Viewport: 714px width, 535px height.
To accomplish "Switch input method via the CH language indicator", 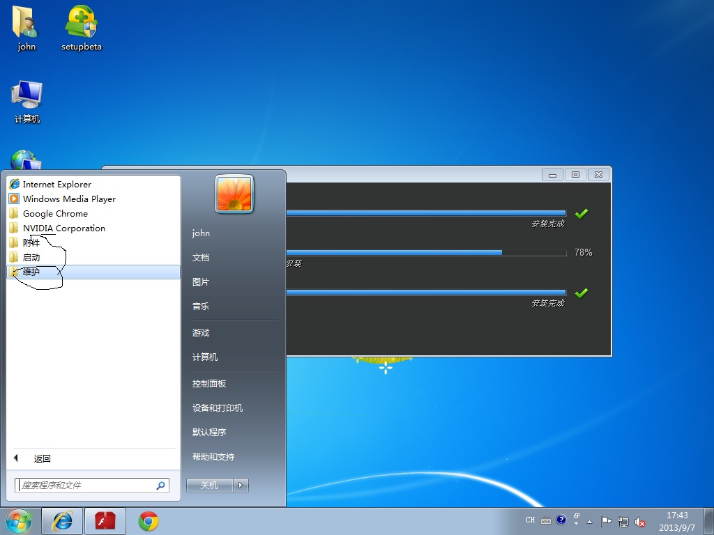I will pyautogui.click(x=530, y=520).
